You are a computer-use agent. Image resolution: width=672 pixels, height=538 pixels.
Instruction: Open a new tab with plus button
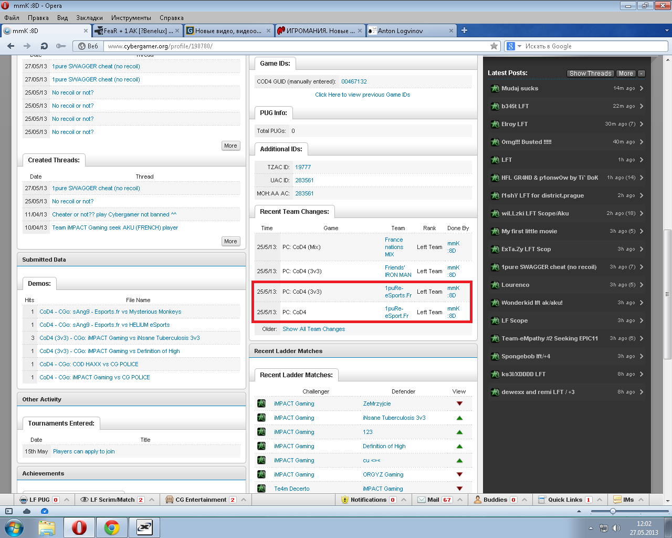464,30
